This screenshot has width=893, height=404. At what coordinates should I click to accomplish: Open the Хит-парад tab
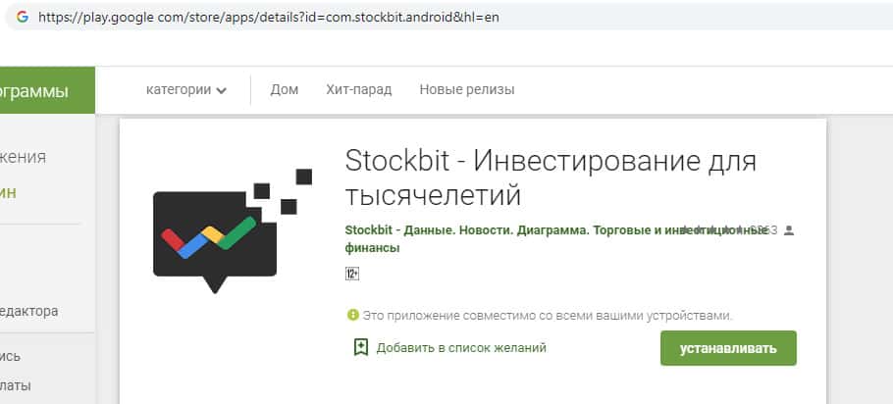pos(359,90)
